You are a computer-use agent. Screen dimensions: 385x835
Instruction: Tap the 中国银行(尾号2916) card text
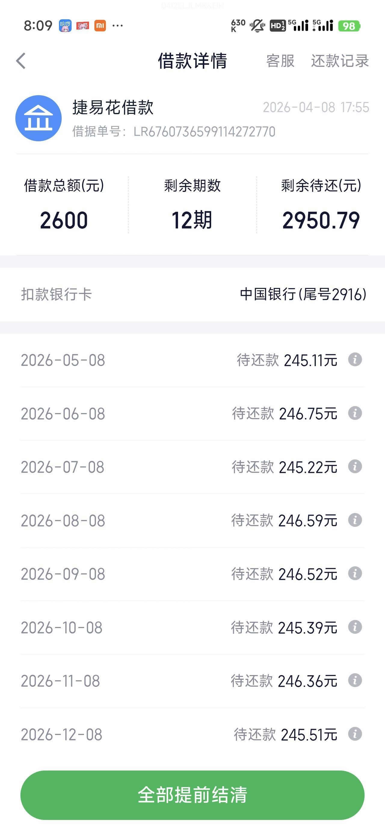pyautogui.click(x=303, y=294)
